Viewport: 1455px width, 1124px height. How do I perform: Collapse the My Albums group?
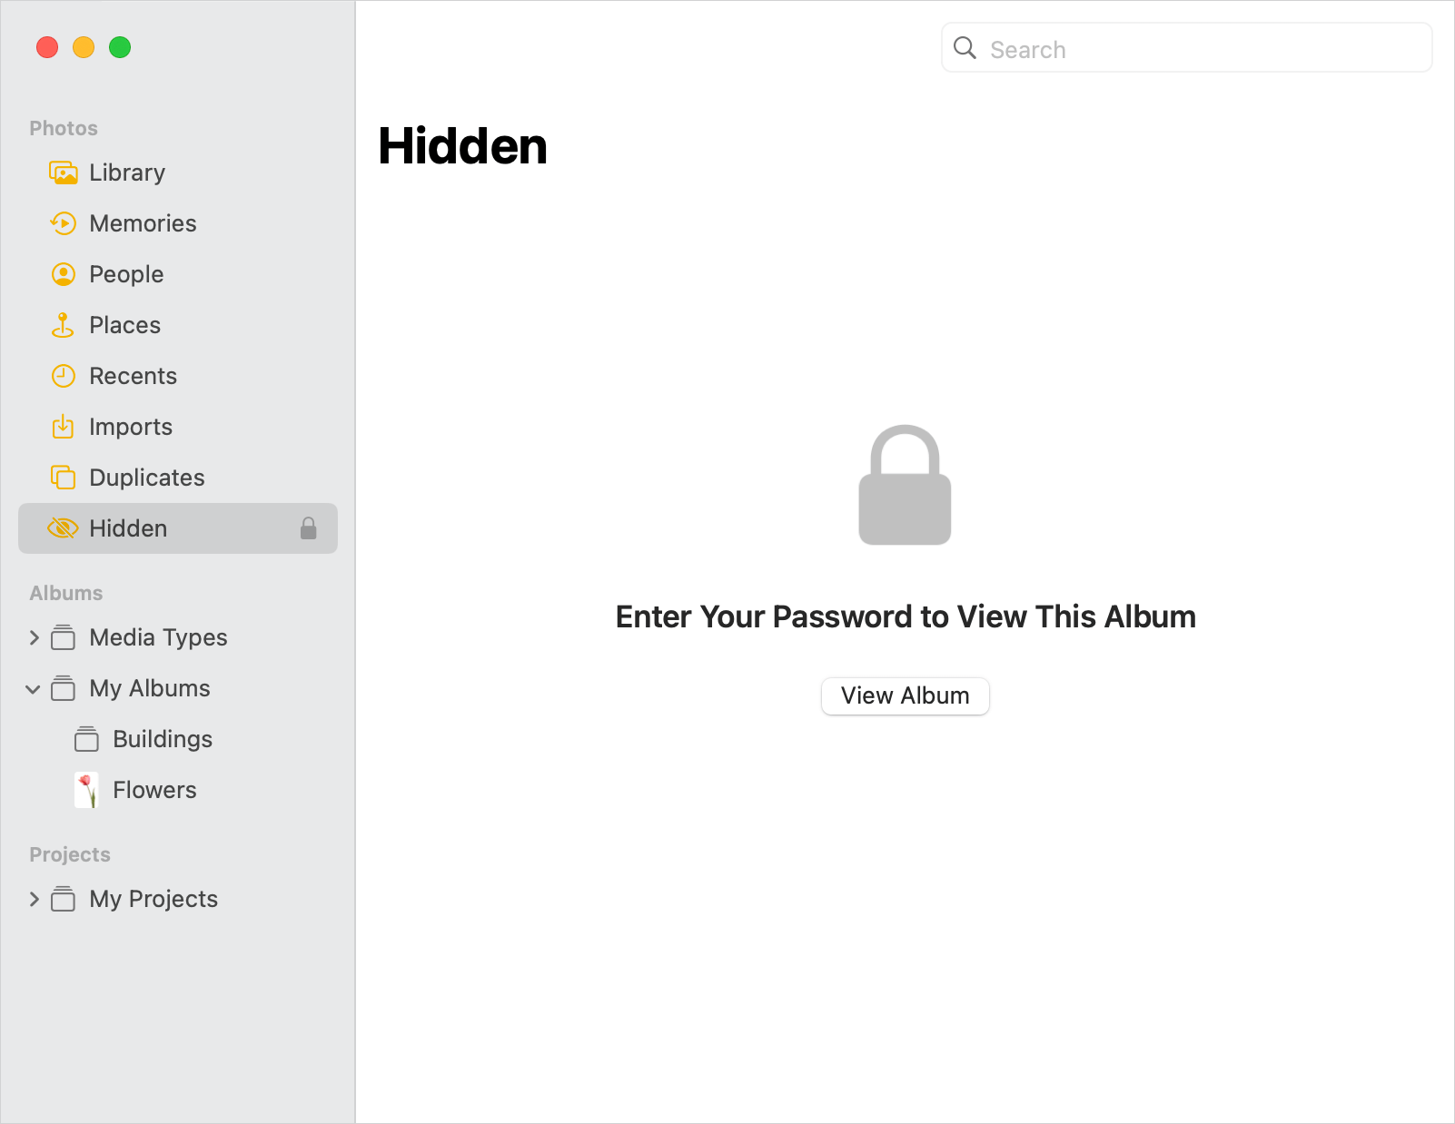[x=35, y=688]
